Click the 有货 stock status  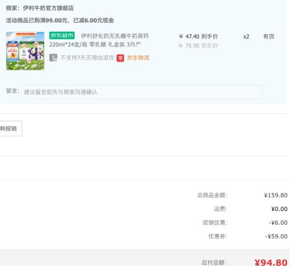(269, 37)
